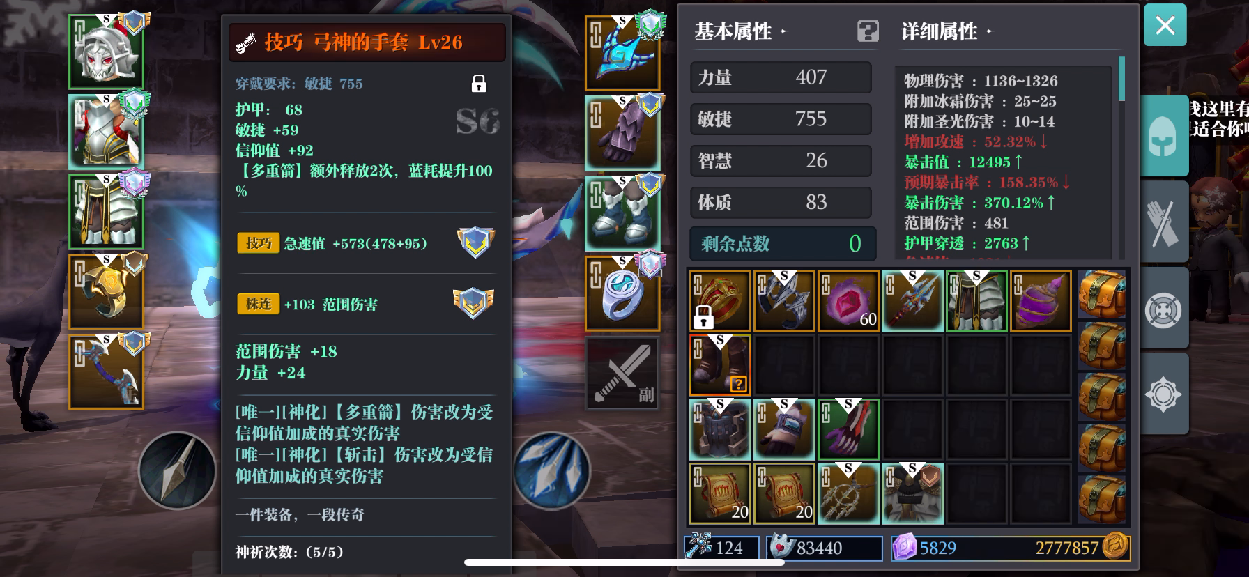The width and height of the screenshot is (1249, 577).
Task: Switch to the third inventory bag
Action: (x=1102, y=397)
